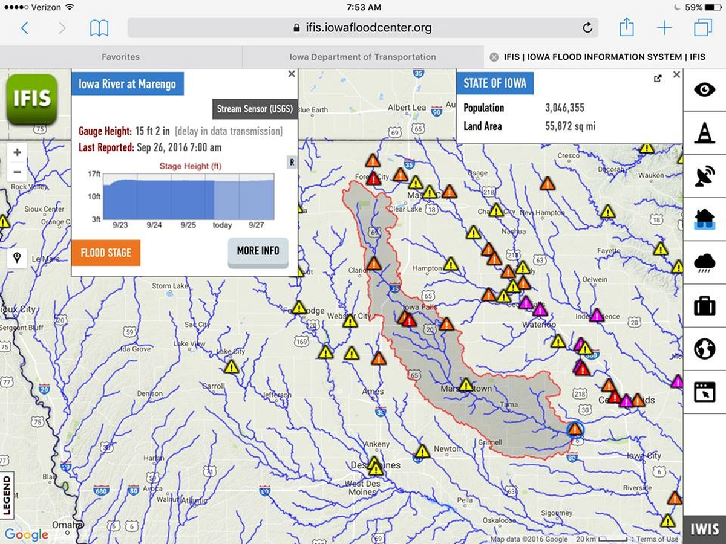Image resolution: width=726 pixels, height=544 pixels.
Task: Close the Iowa River at Marengo popup
Action: pos(292,74)
